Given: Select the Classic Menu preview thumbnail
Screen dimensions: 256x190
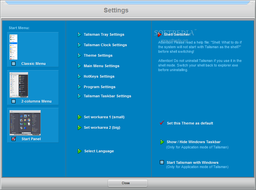Looking at the screenshot, I should 13,47.
